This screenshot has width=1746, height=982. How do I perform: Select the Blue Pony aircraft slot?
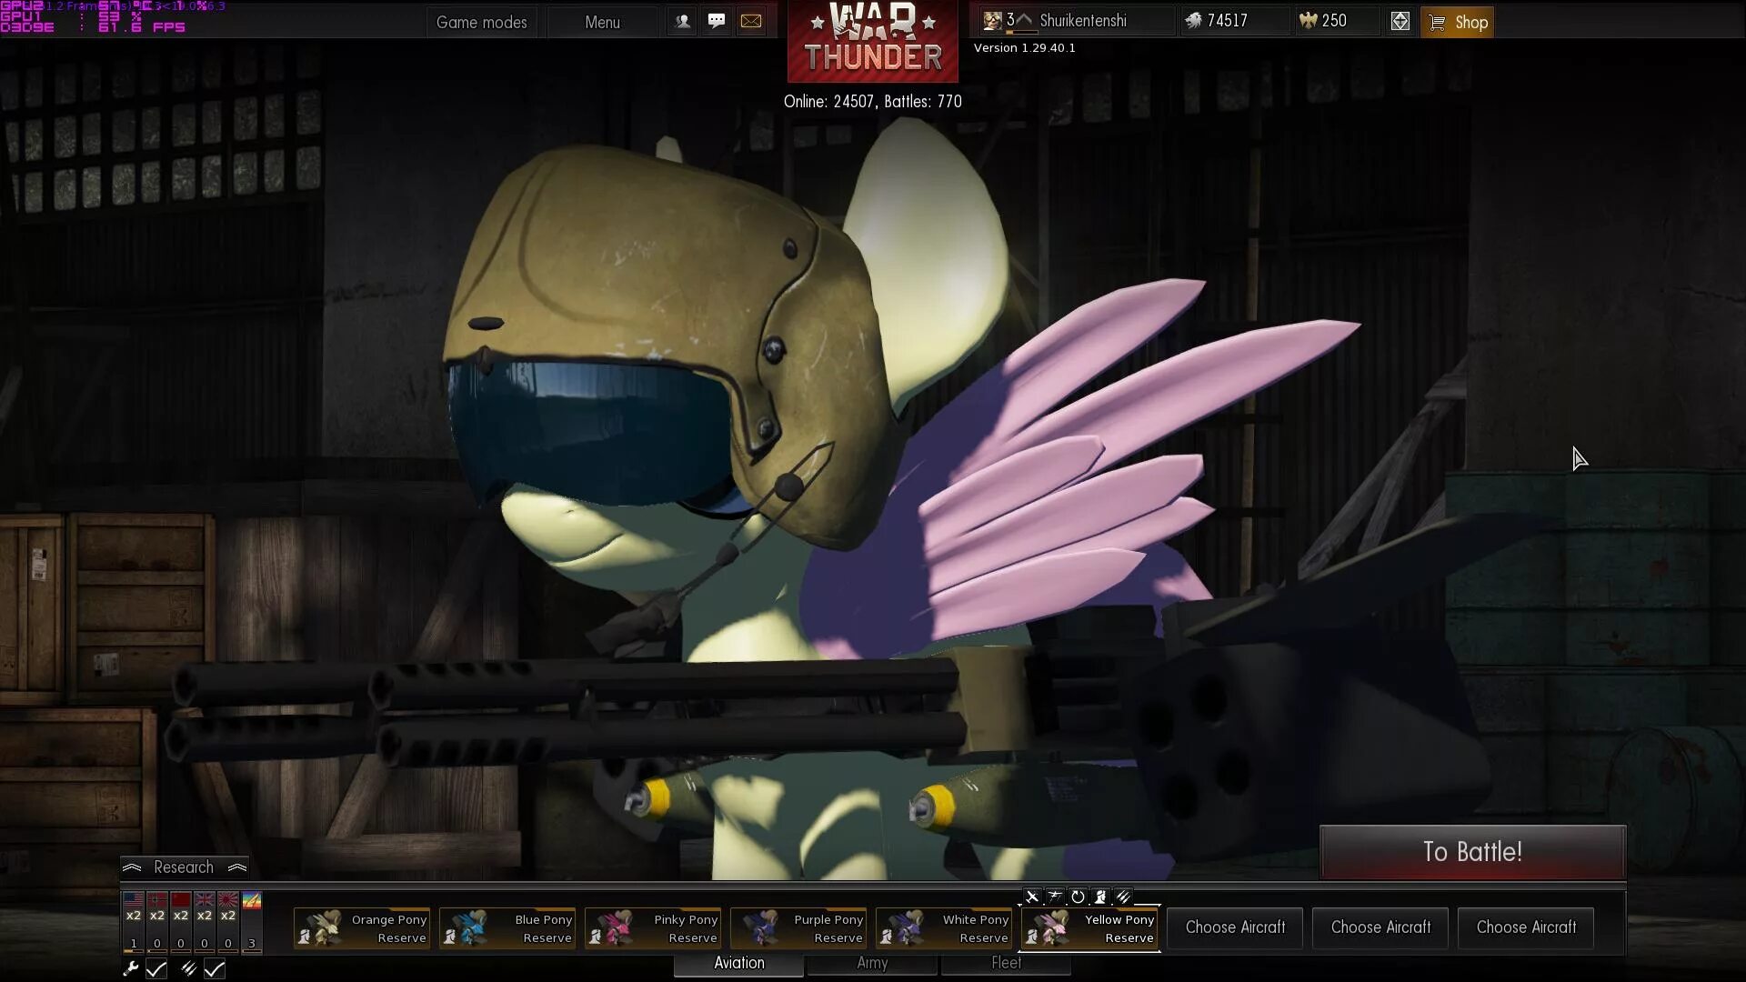click(x=507, y=928)
